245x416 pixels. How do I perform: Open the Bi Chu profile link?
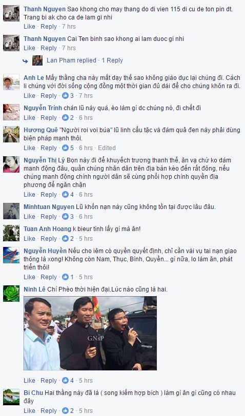[33, 392]
